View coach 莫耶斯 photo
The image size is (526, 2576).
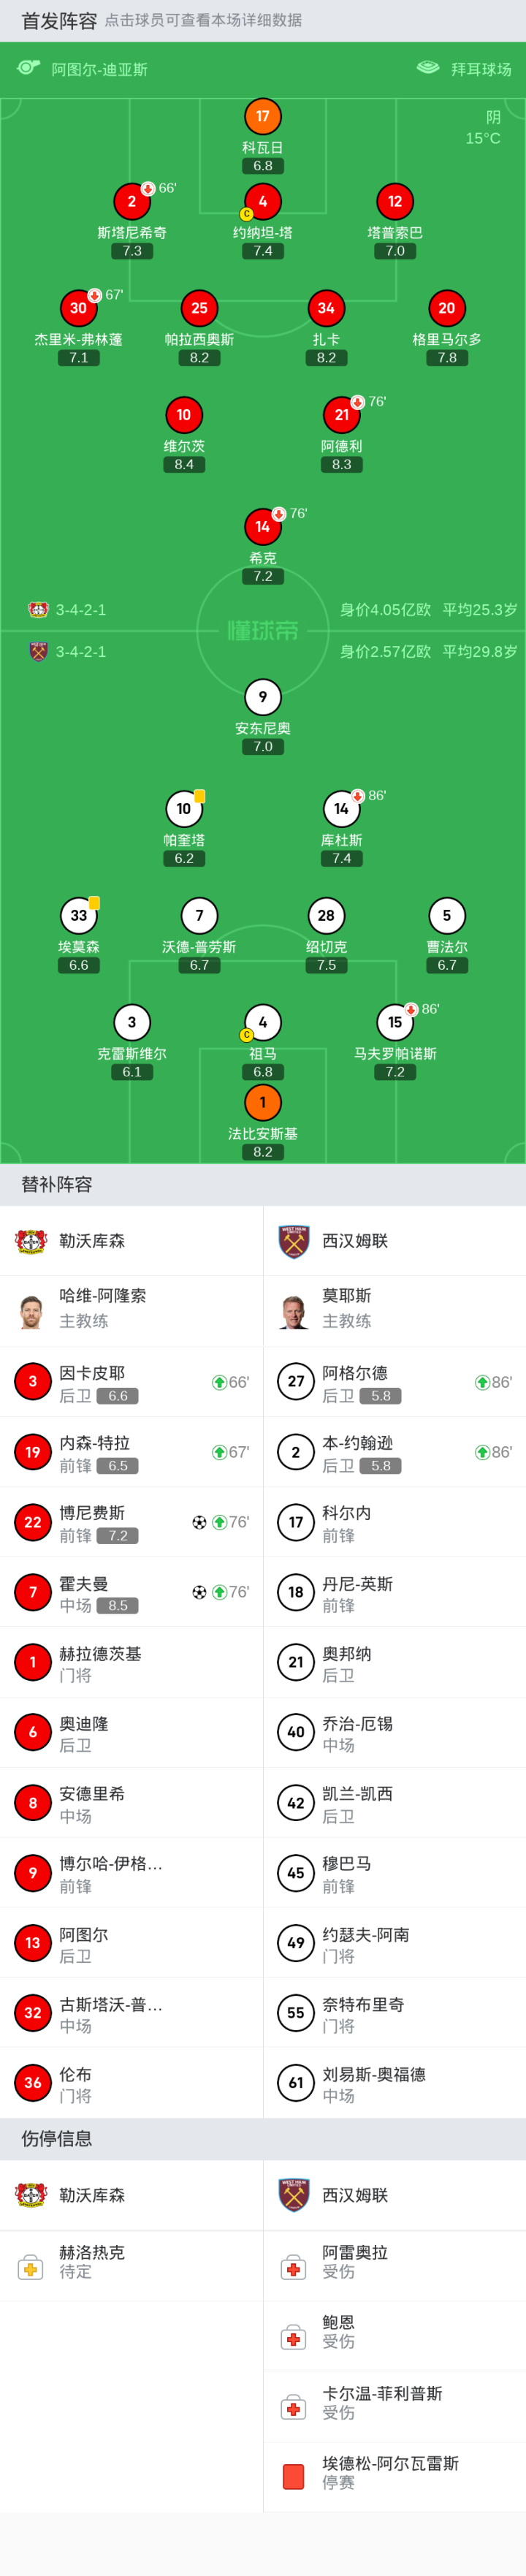(294, 1310)
